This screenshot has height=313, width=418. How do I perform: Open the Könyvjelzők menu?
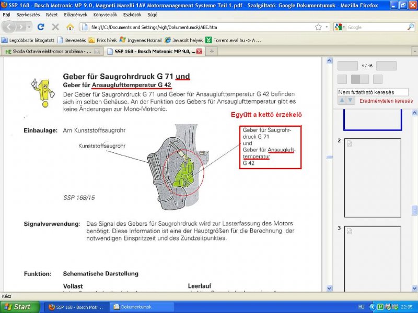[105, 15]
